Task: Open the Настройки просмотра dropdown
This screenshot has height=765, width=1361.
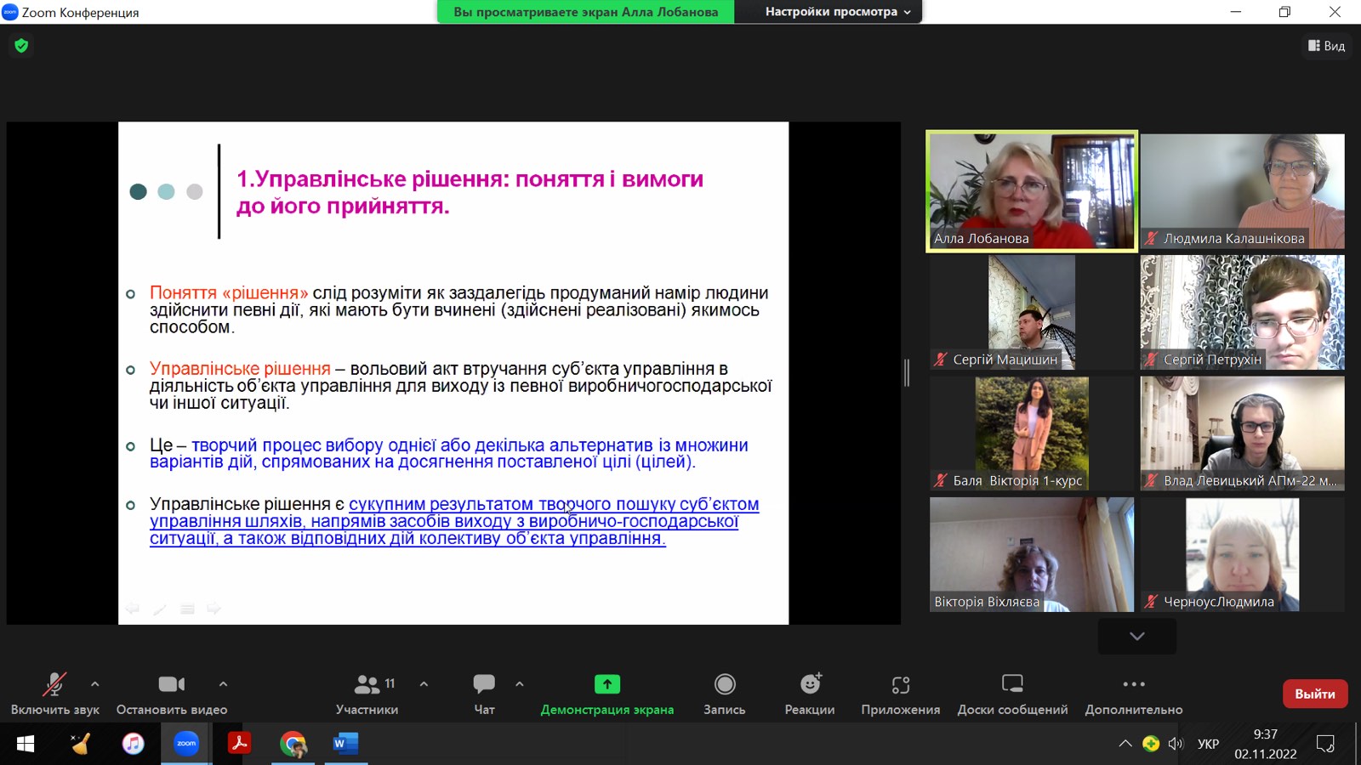Action: tap(837, 12)
